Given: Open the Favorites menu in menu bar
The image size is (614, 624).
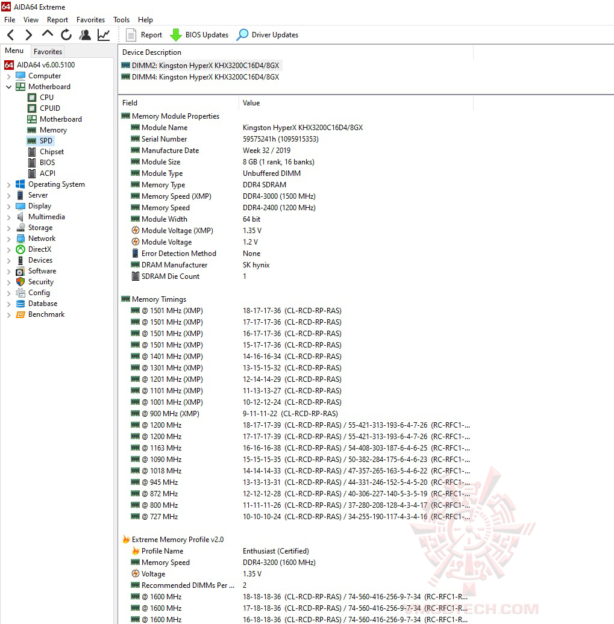Looking at the screenshot, I should [90, 20].
